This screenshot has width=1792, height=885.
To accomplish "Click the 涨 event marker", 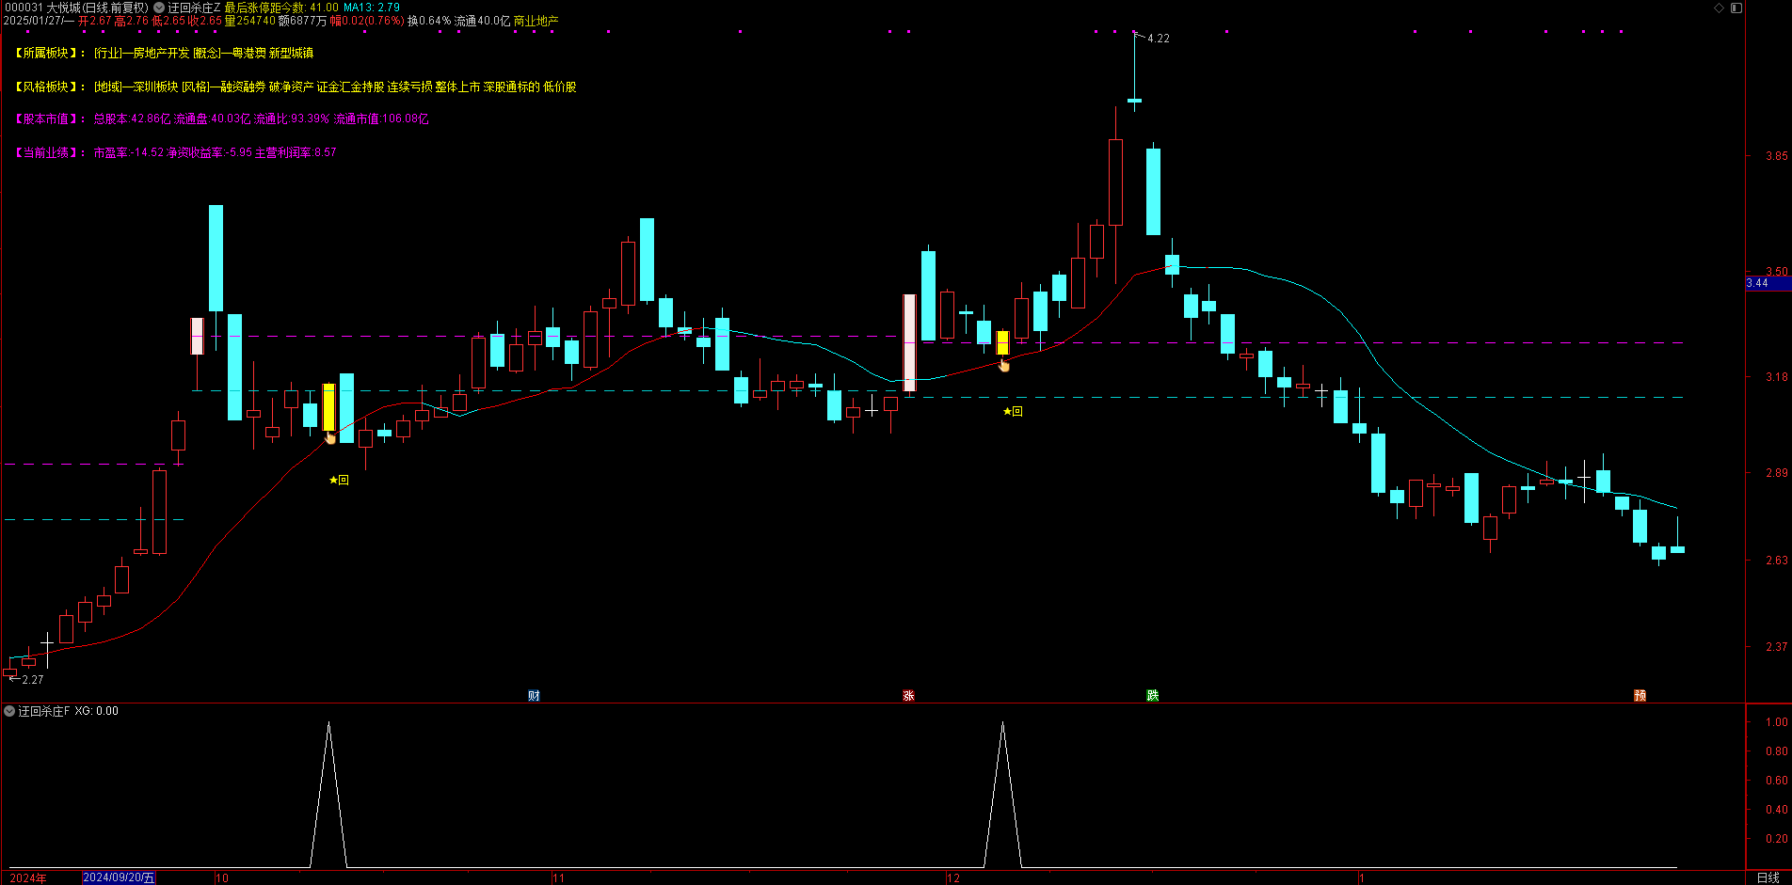I will click(908, 696).
